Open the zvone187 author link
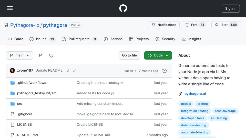The width and height of the screenshot is (246, 138). [x=25, y=71]
